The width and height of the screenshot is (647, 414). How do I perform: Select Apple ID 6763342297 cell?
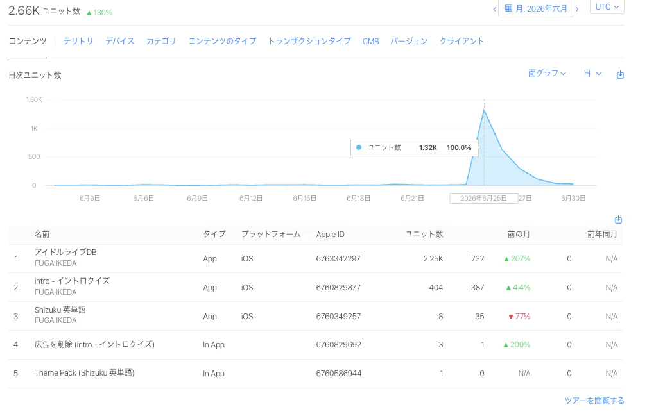tap(338, 259)
